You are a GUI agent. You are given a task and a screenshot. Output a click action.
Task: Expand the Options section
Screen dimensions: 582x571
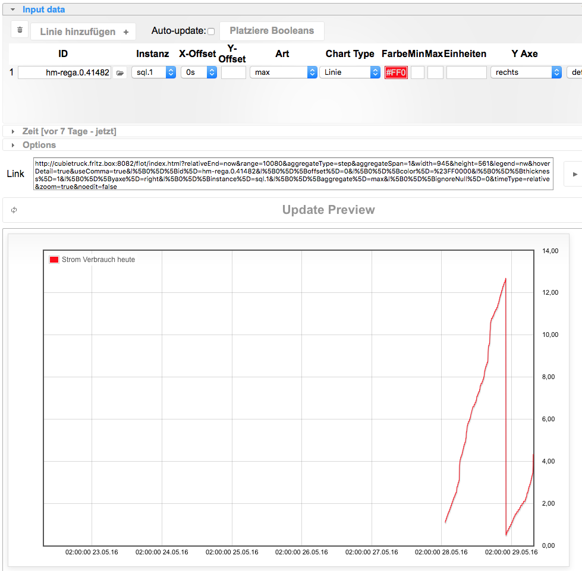click(13, 145)
